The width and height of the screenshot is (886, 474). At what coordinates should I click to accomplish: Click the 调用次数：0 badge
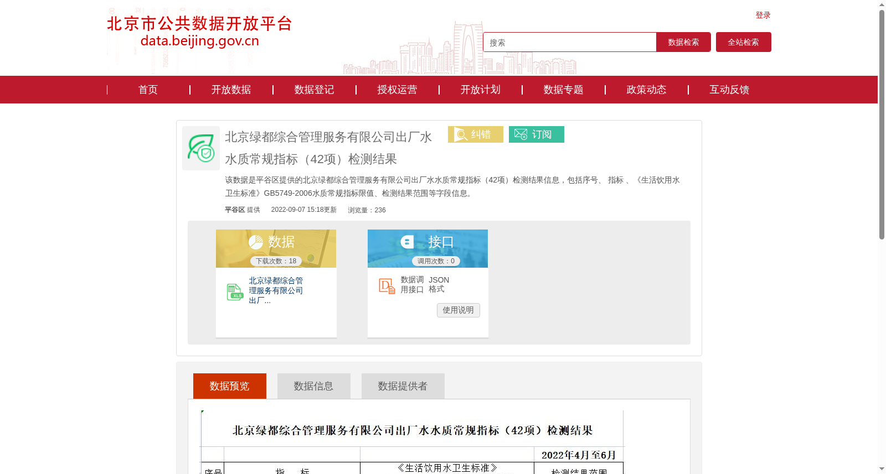[436, 261]
